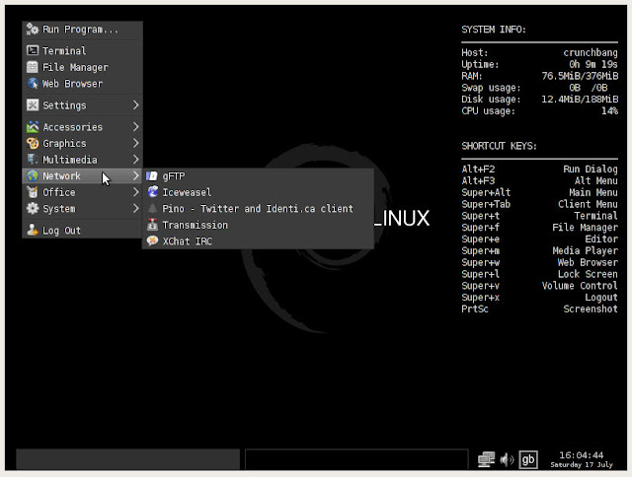
Task: Click the "CPU usage:" label
Action: click(488, 111)
